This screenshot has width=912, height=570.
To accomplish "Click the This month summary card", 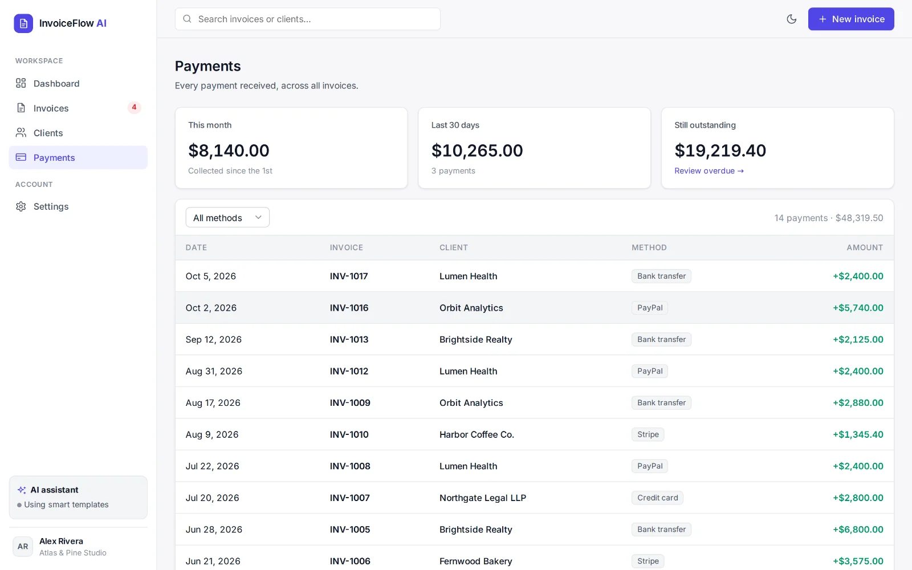I will point(291,148).
